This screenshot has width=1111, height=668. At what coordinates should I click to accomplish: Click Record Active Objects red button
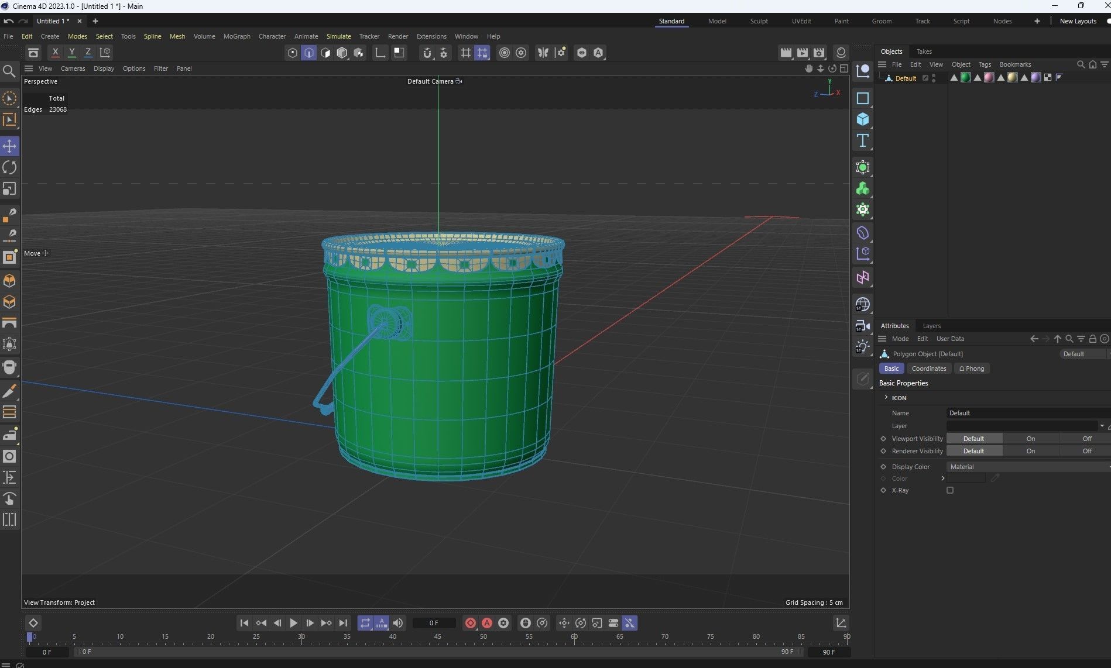click(471, 623)
